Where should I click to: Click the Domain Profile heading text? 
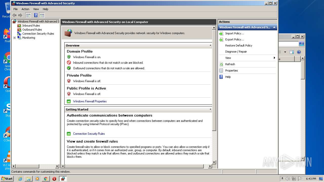[x=79, y=51]
